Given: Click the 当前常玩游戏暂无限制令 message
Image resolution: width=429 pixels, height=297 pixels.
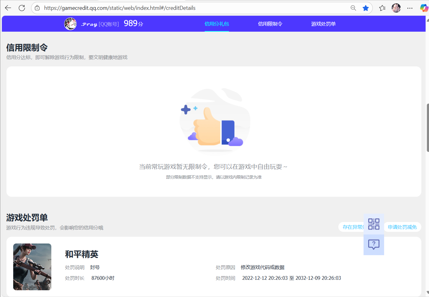Looking at the screenshot, I should point(213,167).
